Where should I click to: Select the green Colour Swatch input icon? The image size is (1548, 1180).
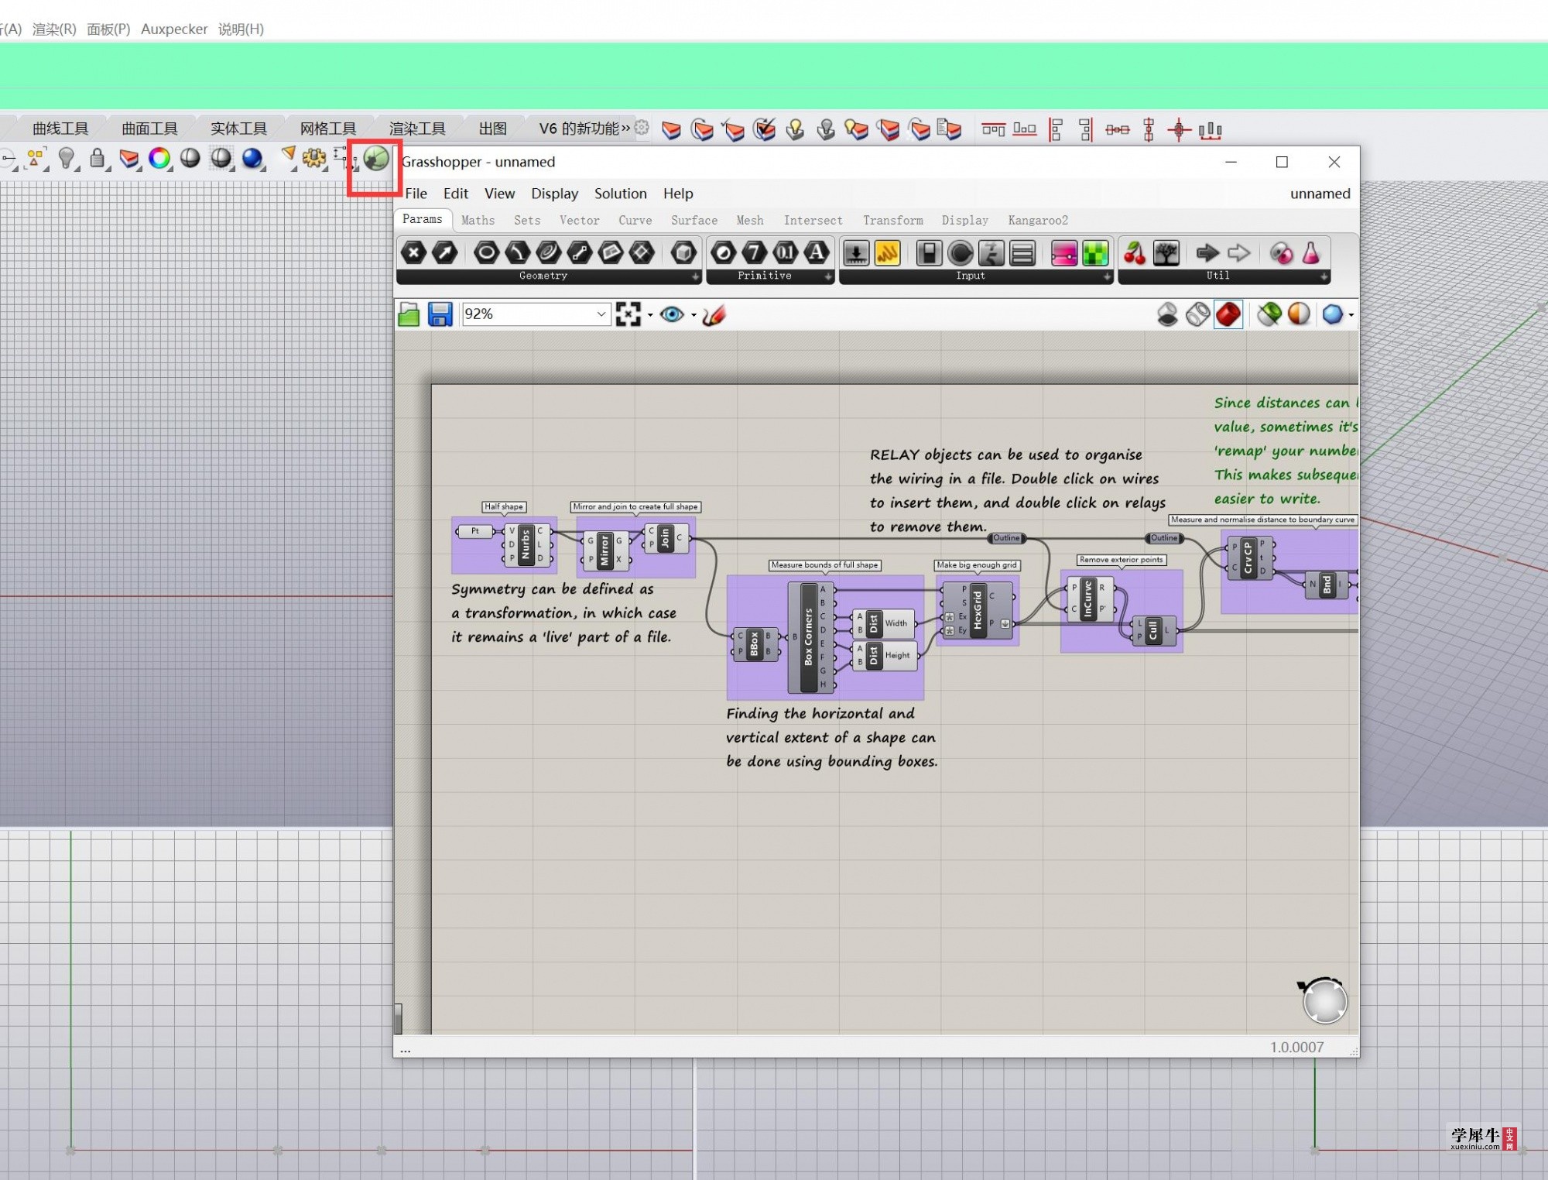[x=1095, y=253]
